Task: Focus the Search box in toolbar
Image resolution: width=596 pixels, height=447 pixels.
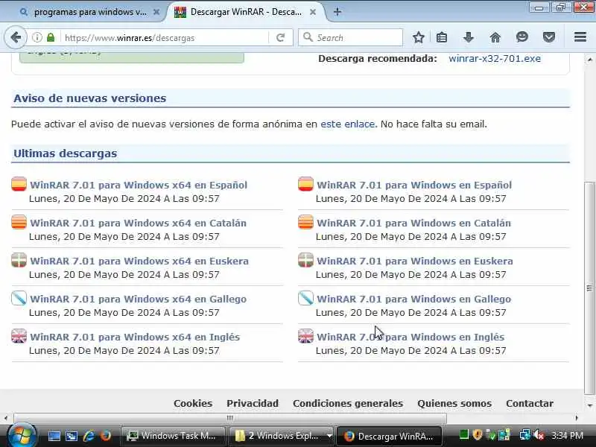Action: 350,38
